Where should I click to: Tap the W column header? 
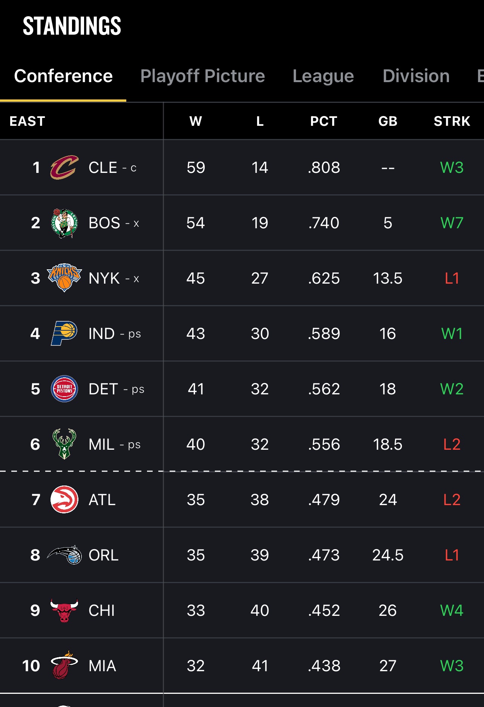(196, 121)
